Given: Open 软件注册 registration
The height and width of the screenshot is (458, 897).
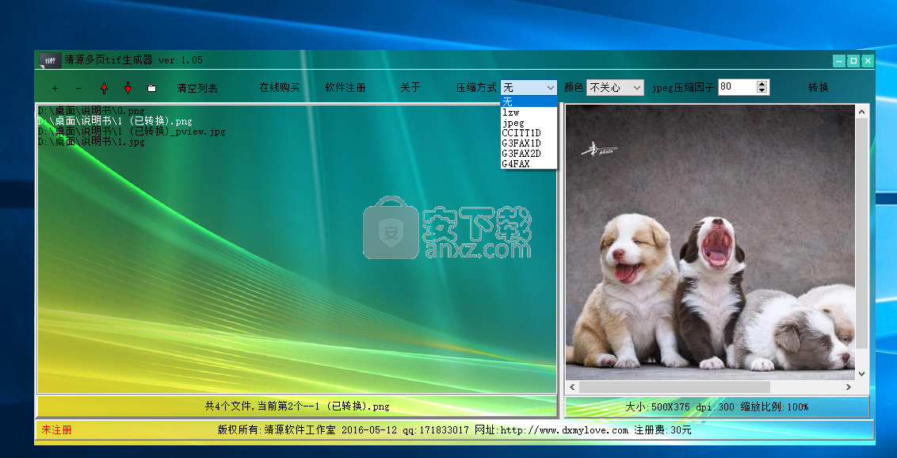Looking at the screenshot, I should tap(345, 87).
